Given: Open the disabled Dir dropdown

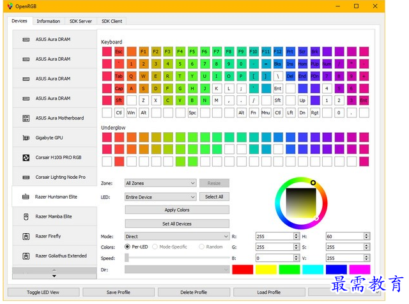Looking at the screenshot, I should pyautogui.click(x=177, y=270).
